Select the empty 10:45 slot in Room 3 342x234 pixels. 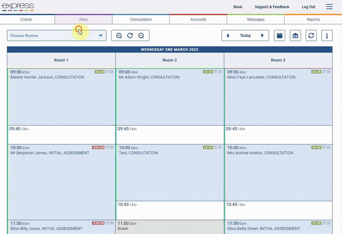(x=279, y=210)
